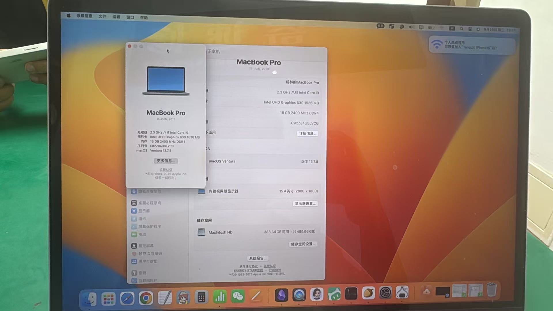
Task: Open the acorn icon app in Dock
Action: (x=368, y=293)
